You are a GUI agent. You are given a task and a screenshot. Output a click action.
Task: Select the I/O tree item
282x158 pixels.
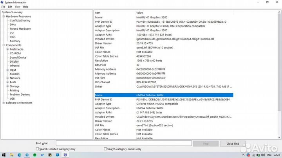[x=12, y=33]
